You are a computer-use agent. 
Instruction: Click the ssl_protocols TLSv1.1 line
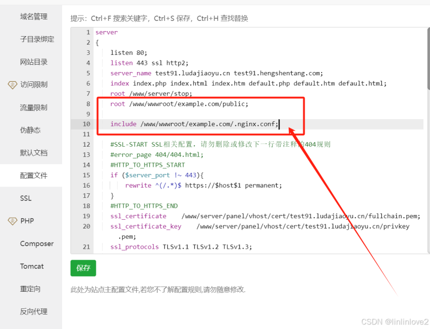click(181, 247)
